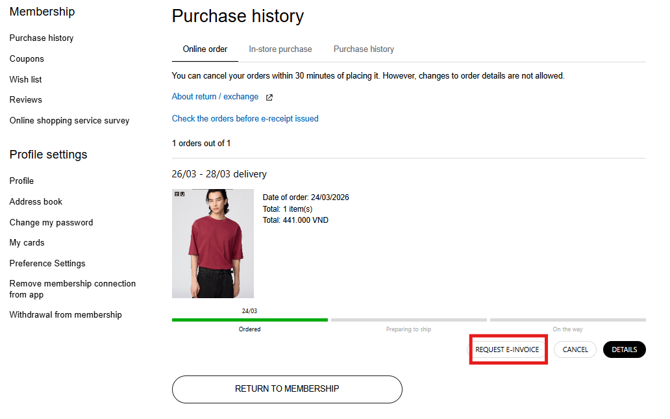Screen dimensions: 670x419
Task: Open the Online order tab
Action: [205, 49]
